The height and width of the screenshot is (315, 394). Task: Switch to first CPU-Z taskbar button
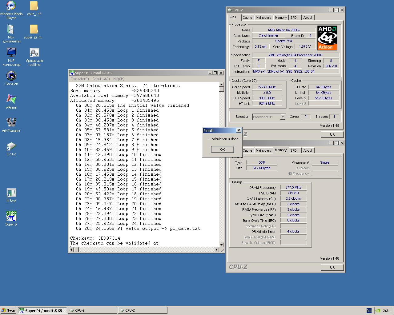[92, 310]
